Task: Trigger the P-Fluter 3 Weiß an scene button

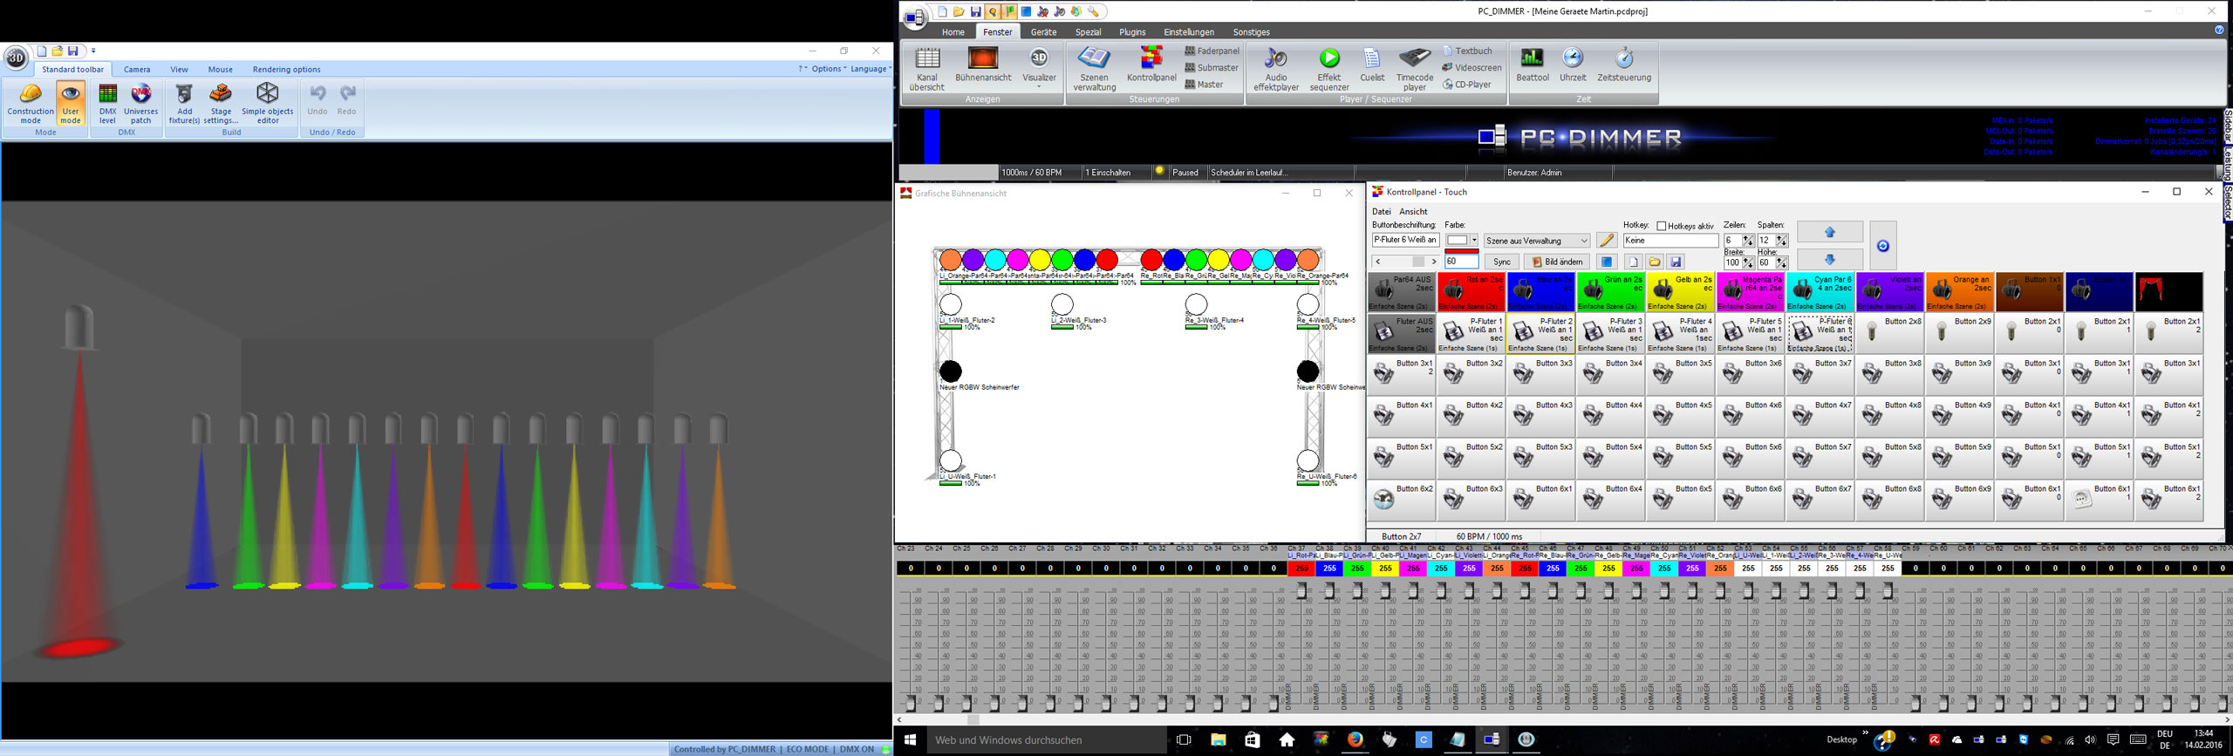Action: click(1610, 334)
